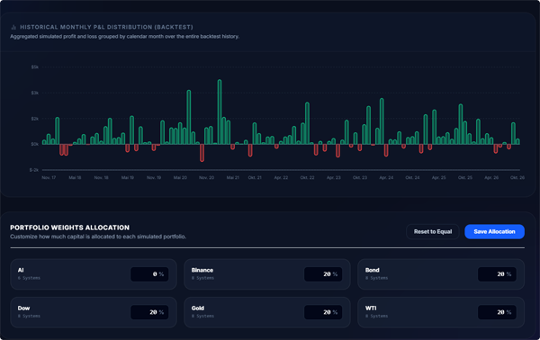
Task: Click the Portfolio Weights Allocation heading
Action: click(69, 228)
